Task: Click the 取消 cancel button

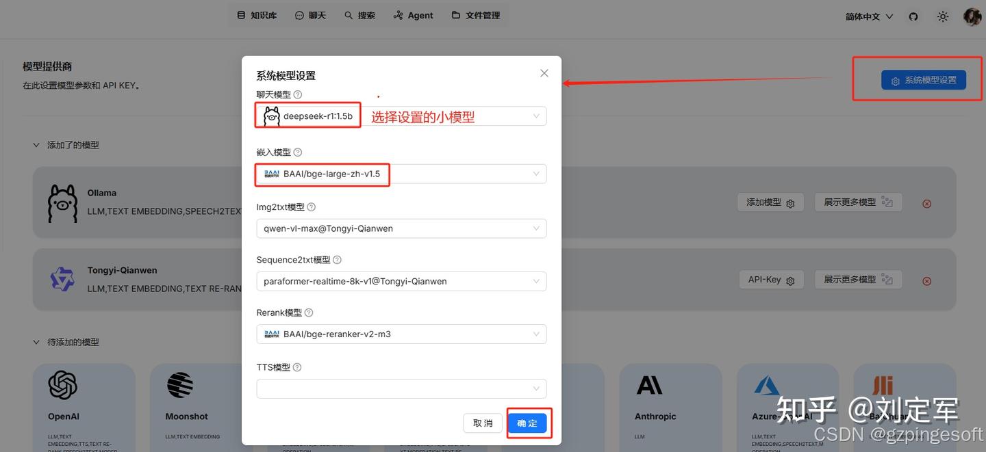Action: click(x=483, y=423)
